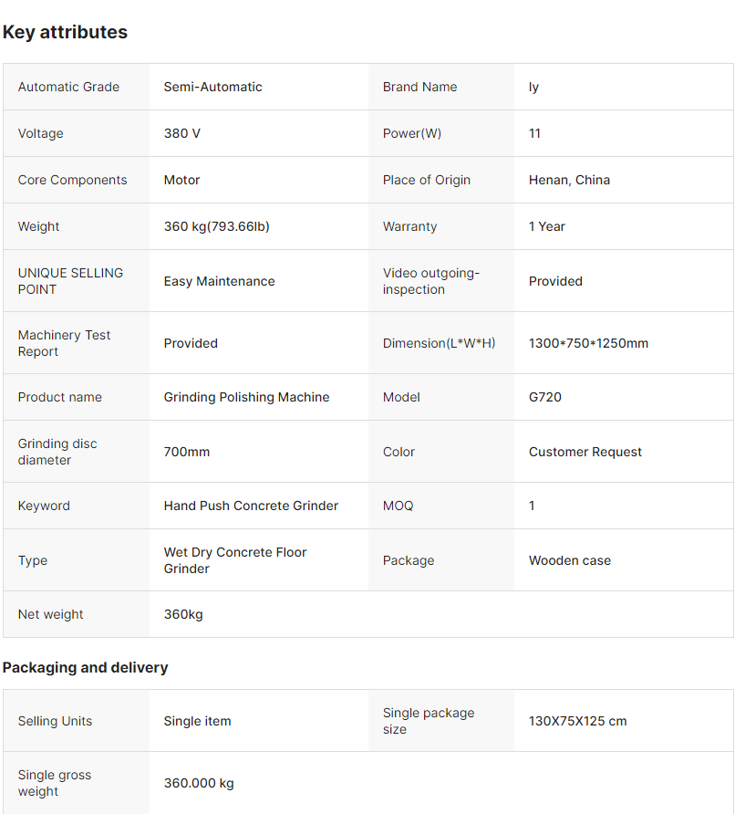Click the Semi-Automatic grade value

[212, 87]
